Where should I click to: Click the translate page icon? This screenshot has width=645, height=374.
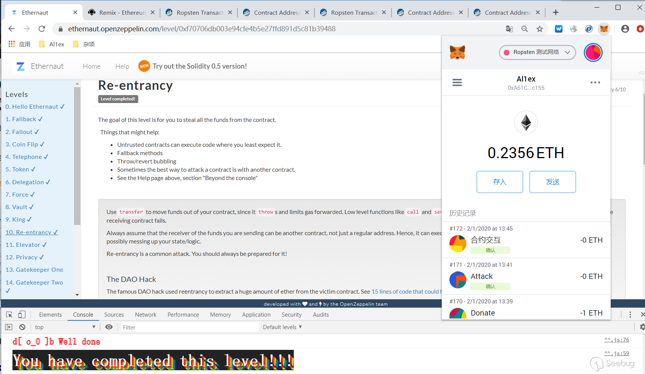point(509,29)
